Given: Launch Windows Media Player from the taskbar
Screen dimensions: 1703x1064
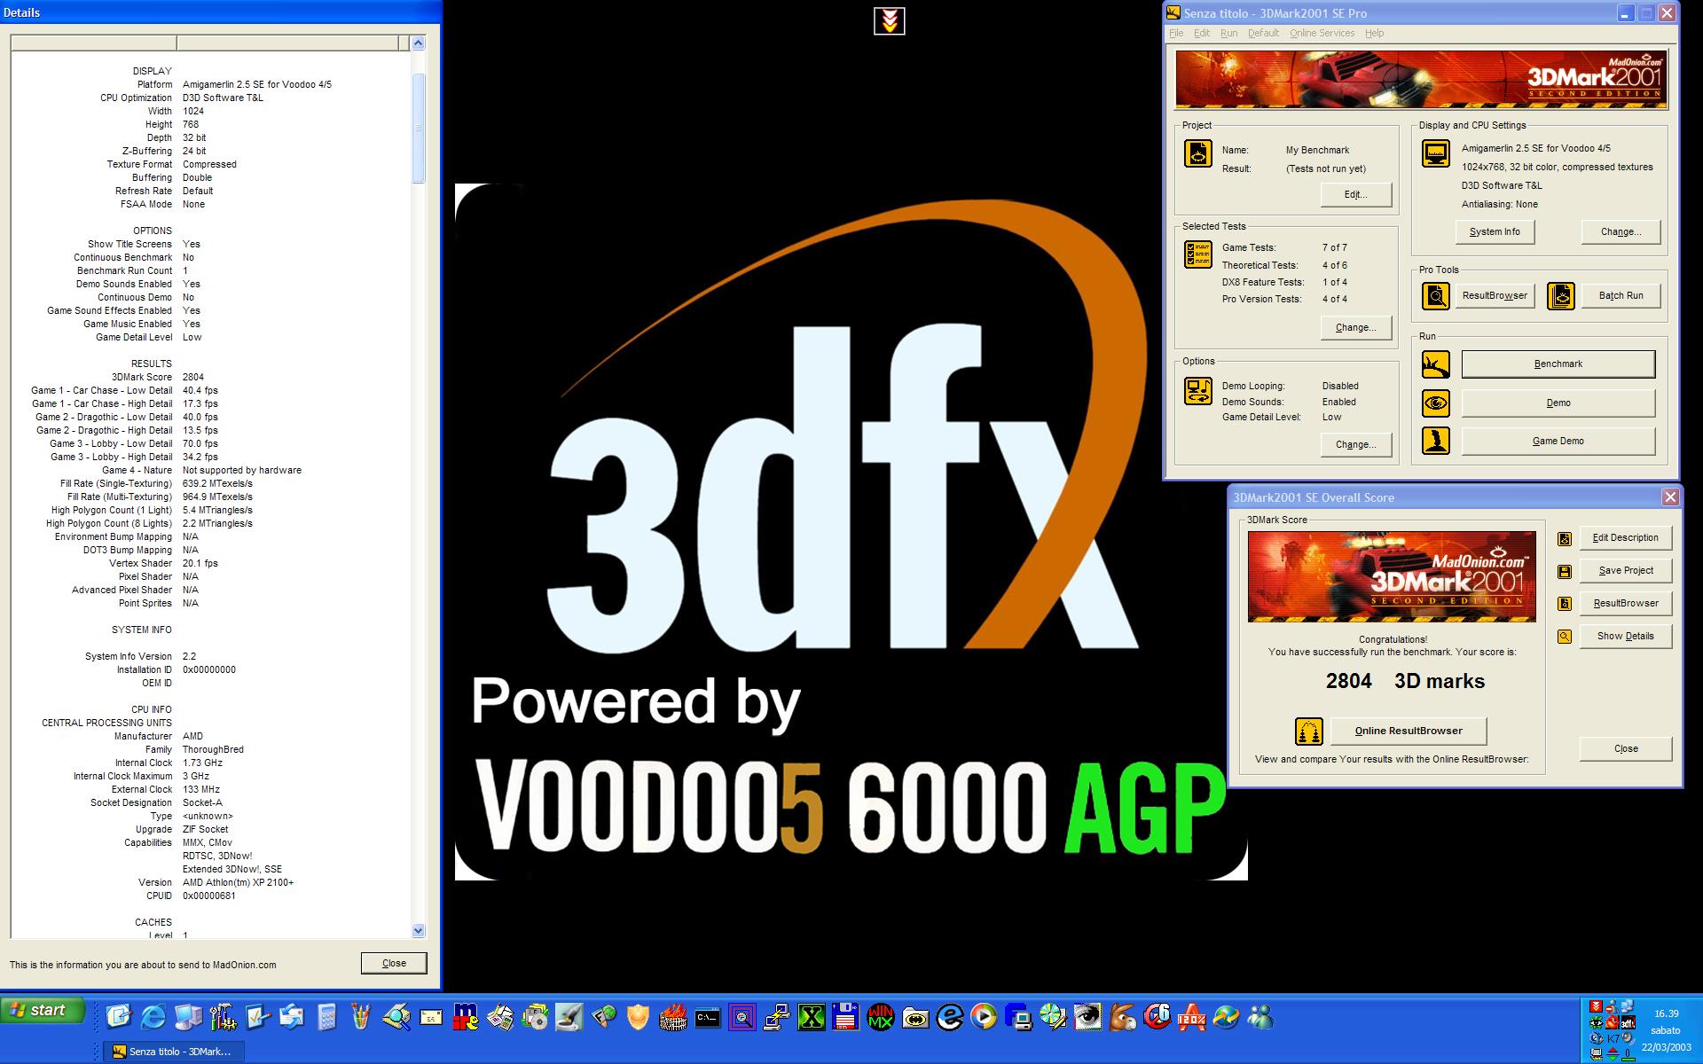Looking at the screenshot, I should (984, 1016).
